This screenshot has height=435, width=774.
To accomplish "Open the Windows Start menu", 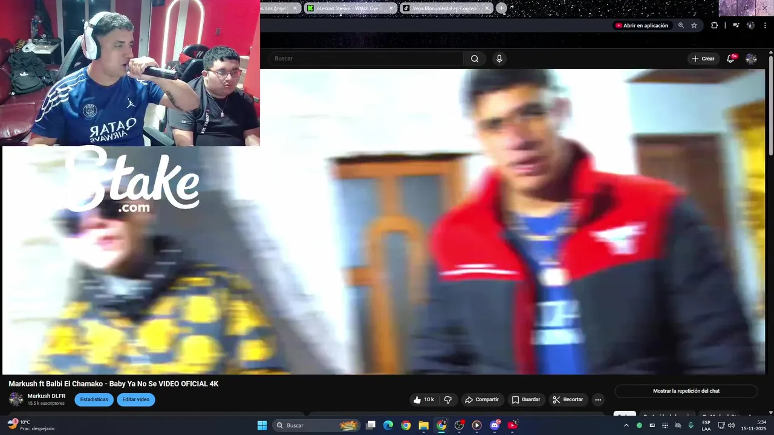I will pyautogui.click(x=262, y=425).
